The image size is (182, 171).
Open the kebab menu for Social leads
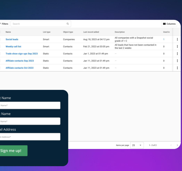[177, 40]
